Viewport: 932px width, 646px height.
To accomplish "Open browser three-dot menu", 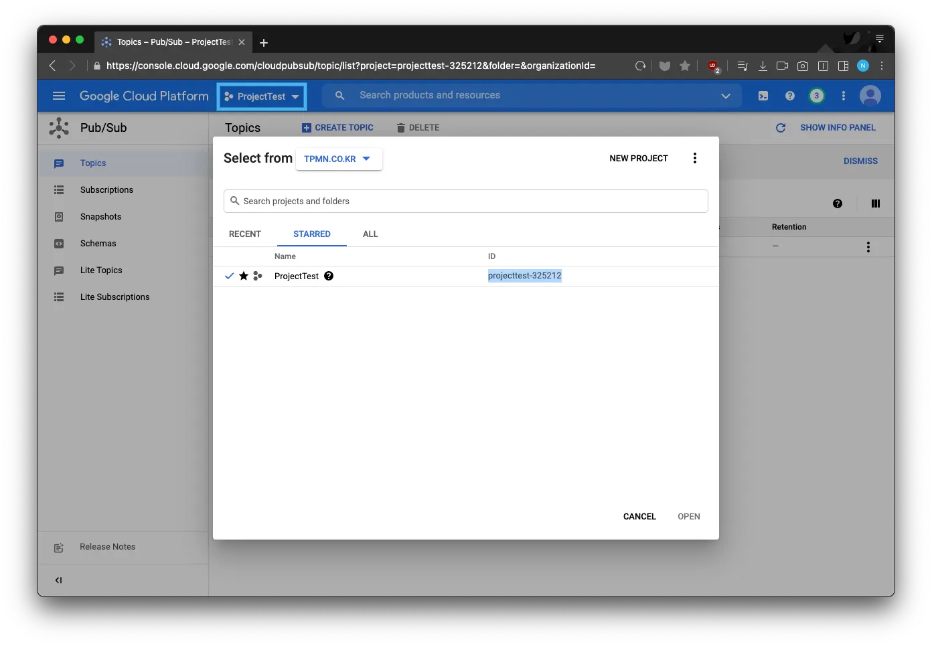I will (882, 66).
